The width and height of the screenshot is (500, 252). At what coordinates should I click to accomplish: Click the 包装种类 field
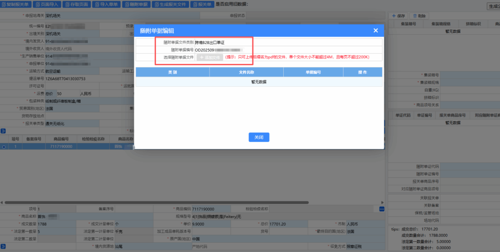pos(89,101)
